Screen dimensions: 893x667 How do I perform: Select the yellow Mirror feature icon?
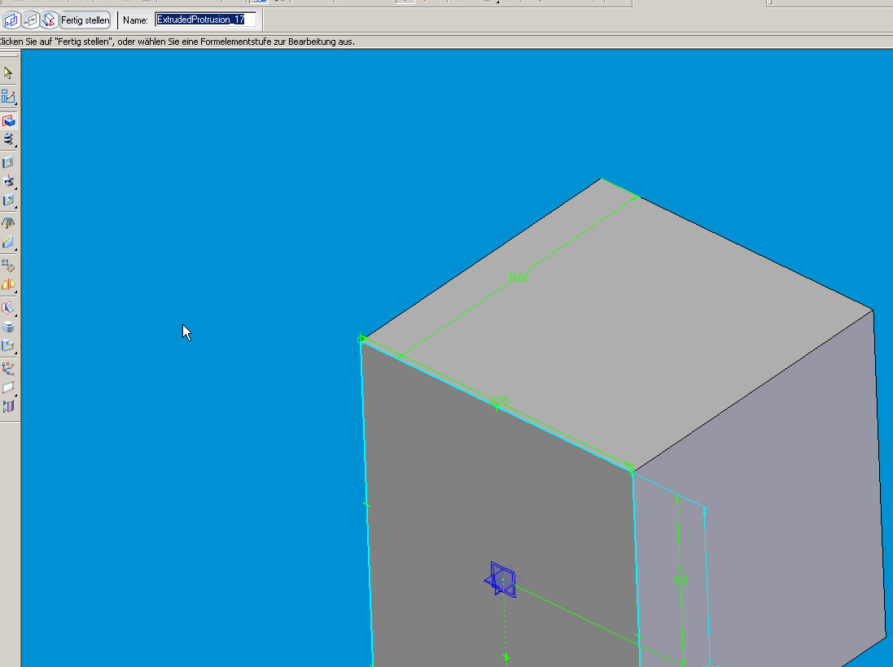tap(8, 285)
